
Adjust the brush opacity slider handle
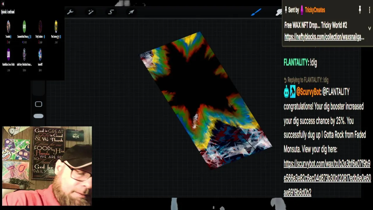pyautogui.click(x=38, y=116)
